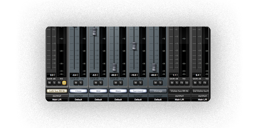Select the Celli Sus RR Ni channel name
Viewport: 256px width, 128px height.
(x=57, y=91)
